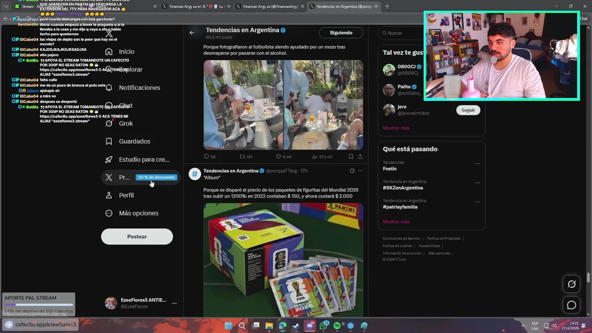592x333 pixels.
Task: Open more options on the "Album" post
Action: [x=360, y=171]
